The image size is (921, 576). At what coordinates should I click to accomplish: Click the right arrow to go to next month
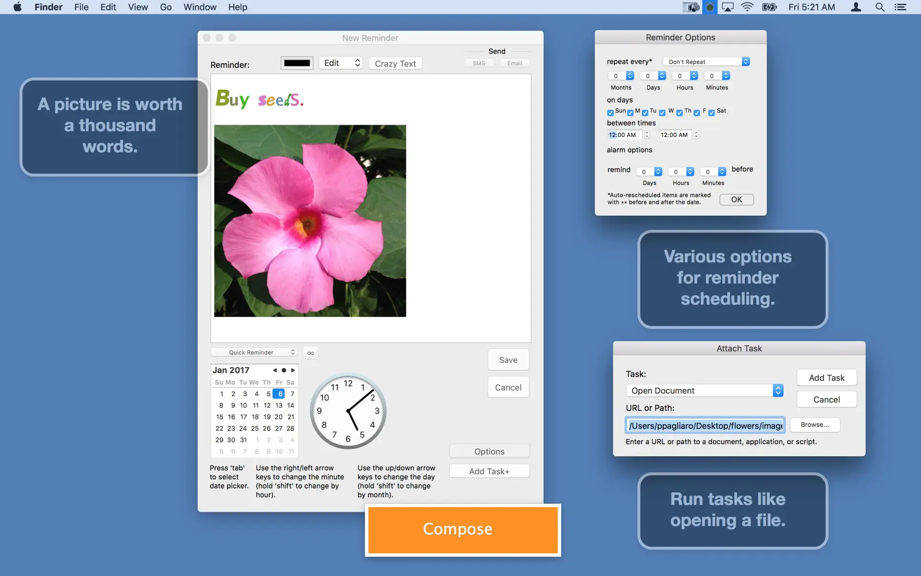292,370
